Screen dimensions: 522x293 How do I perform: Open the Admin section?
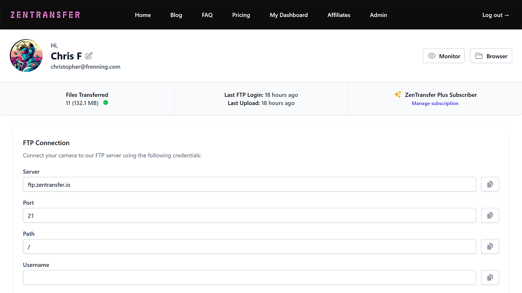pyautogui.click(x=378, y=15)
